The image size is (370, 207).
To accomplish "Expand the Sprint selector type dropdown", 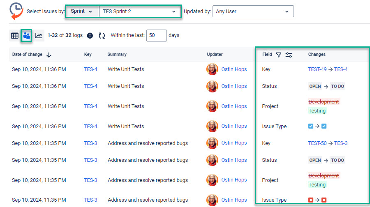I will 82,11.
